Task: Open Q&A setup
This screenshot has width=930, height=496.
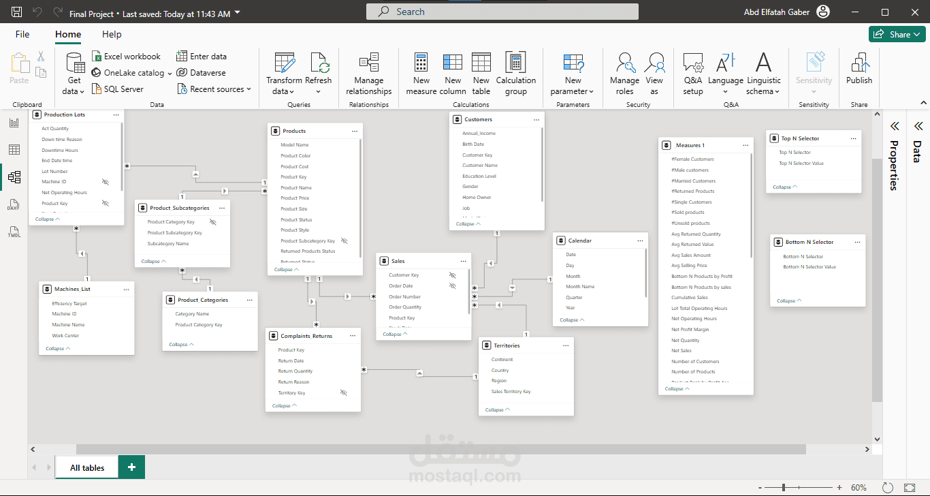Action: coord(693,74)
